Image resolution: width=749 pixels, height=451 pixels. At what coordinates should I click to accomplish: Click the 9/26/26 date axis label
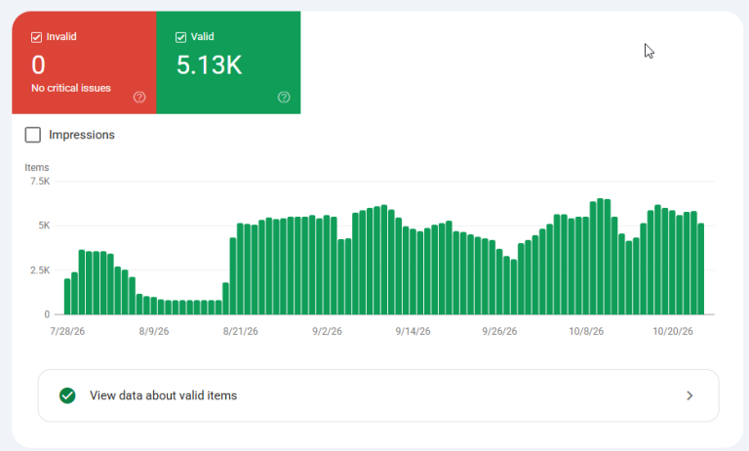coord(499,331)
